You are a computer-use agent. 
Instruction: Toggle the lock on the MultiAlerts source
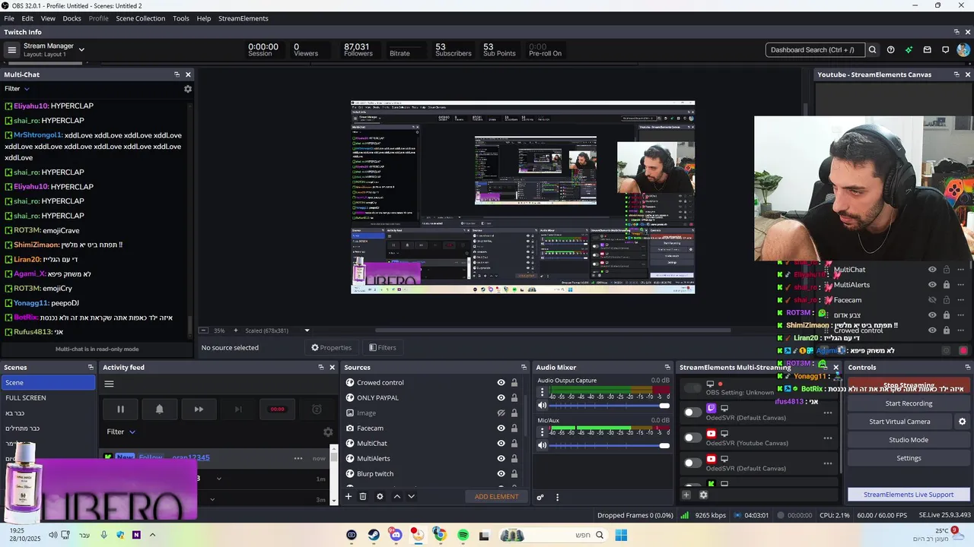pos(514,459)
